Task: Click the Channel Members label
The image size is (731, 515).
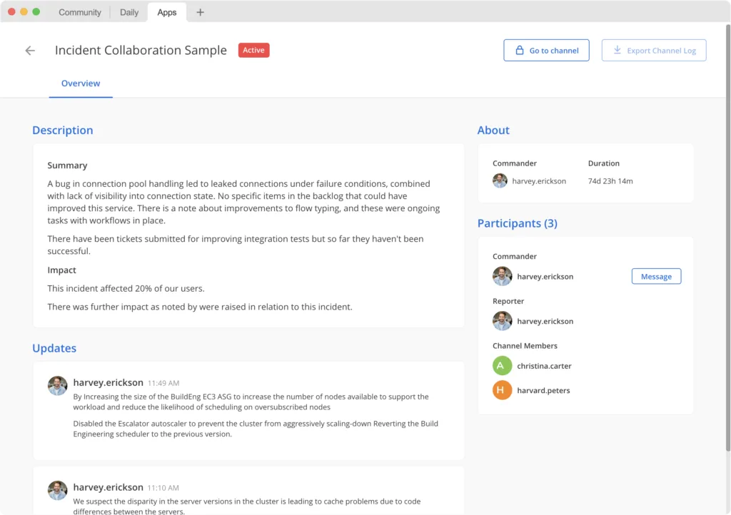Action: click(x=525, y=346)
